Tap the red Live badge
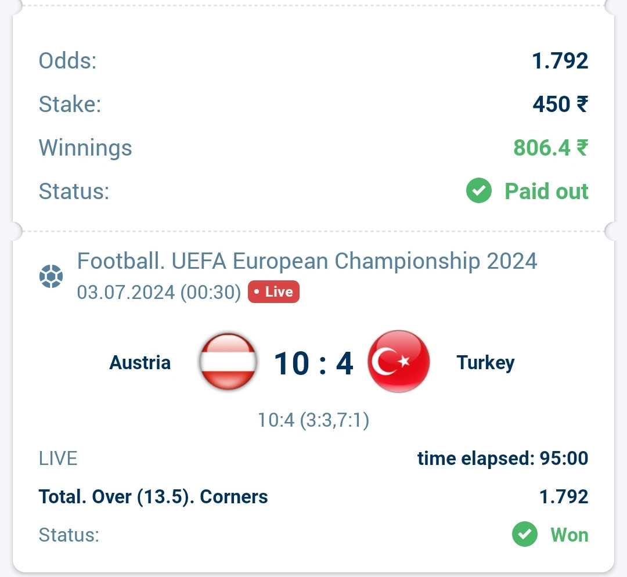Image resolution: width=627 pixels, height=577 pixels. tap(273, 291)
